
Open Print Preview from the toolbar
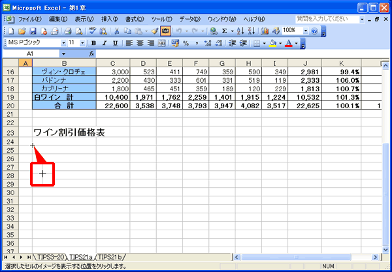click(79, 31)
